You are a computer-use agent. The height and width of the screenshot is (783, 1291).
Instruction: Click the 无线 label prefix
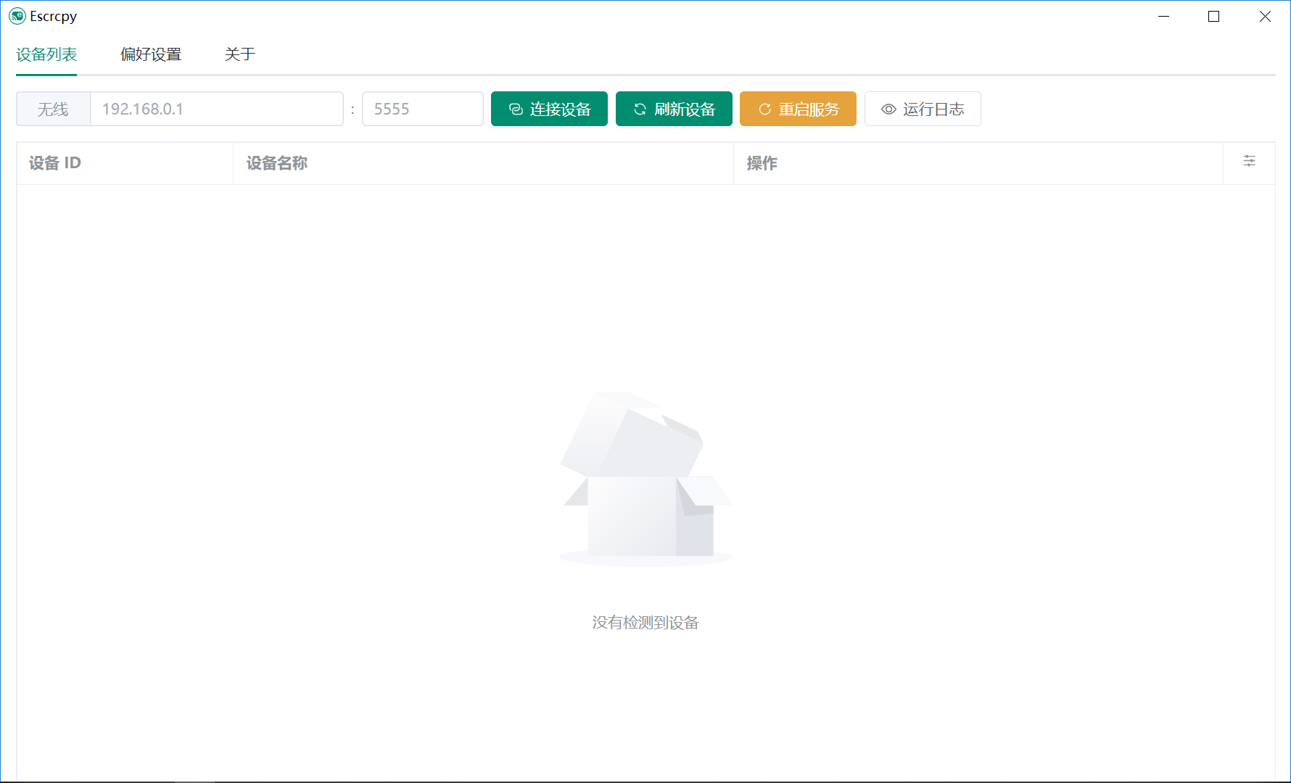coord(52,109)
